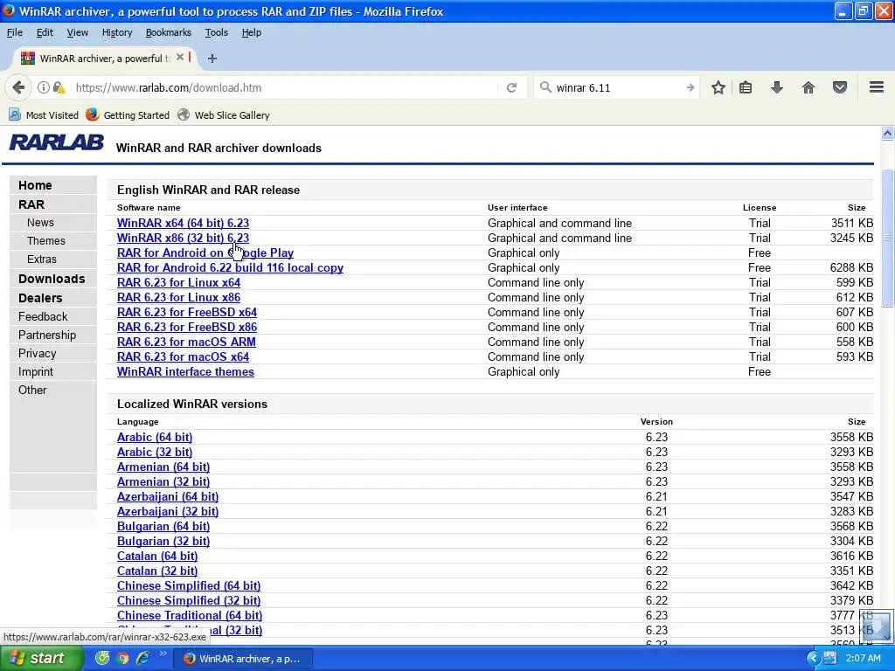The width and height of the screenshot is (895, 671).
Task: Open News in the sidebar
Action: [x=40, y=223]
